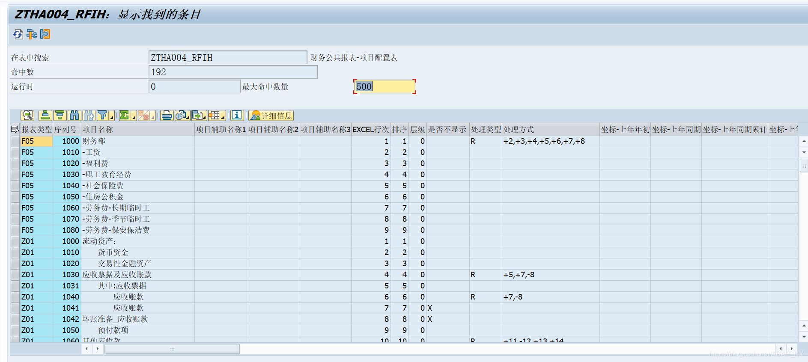Sort the list in descending order
This screenshot has height=362, width=808.
coord(60,116)
